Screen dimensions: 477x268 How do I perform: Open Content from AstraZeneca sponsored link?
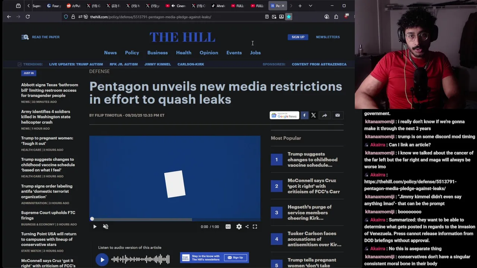click(x=319, y=64)
